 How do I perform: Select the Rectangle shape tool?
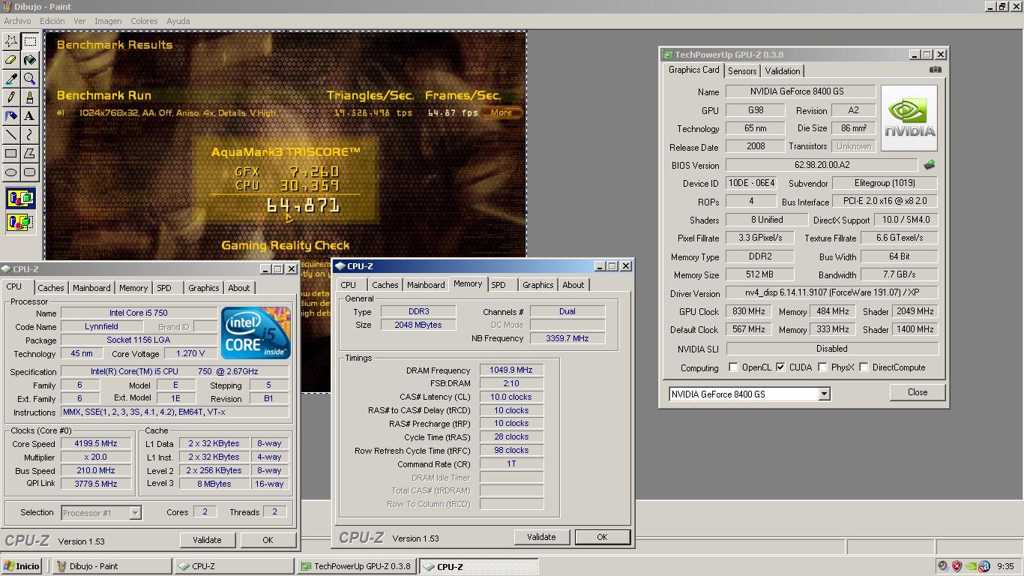(x=11, y=154)
